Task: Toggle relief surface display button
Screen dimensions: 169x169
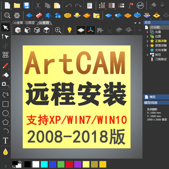Action: (81, 30)
